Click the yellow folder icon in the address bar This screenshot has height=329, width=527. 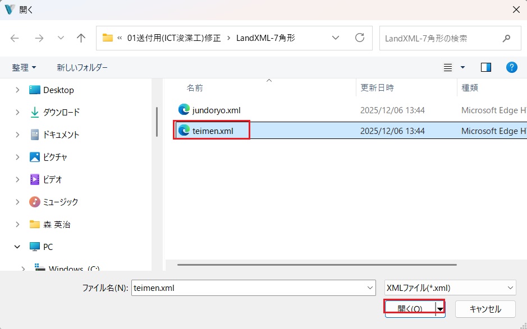click(x=108, y=38)
